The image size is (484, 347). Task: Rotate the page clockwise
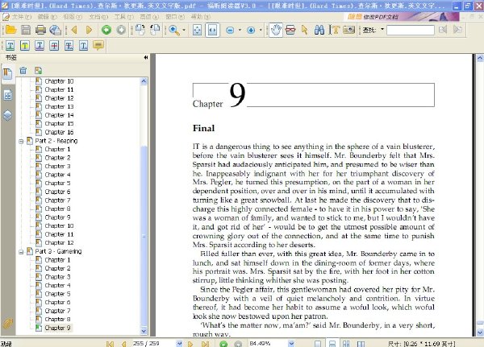pyautogui.click(x=140, y=30)
